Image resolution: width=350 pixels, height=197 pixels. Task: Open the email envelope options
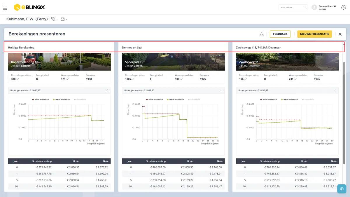64,19
